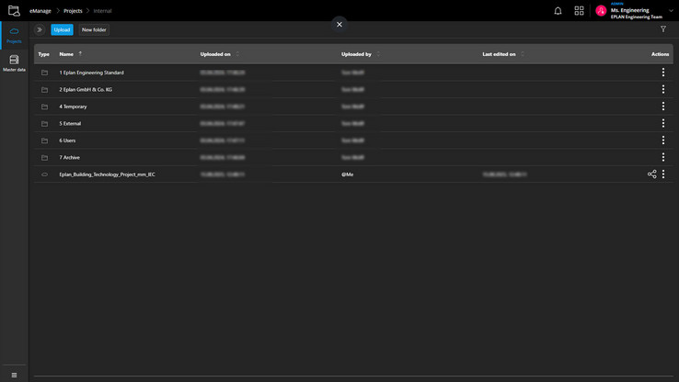Create a New folder

pos(94,29)
